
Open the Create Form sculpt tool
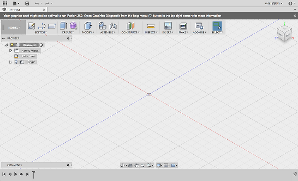pos(74,26)
